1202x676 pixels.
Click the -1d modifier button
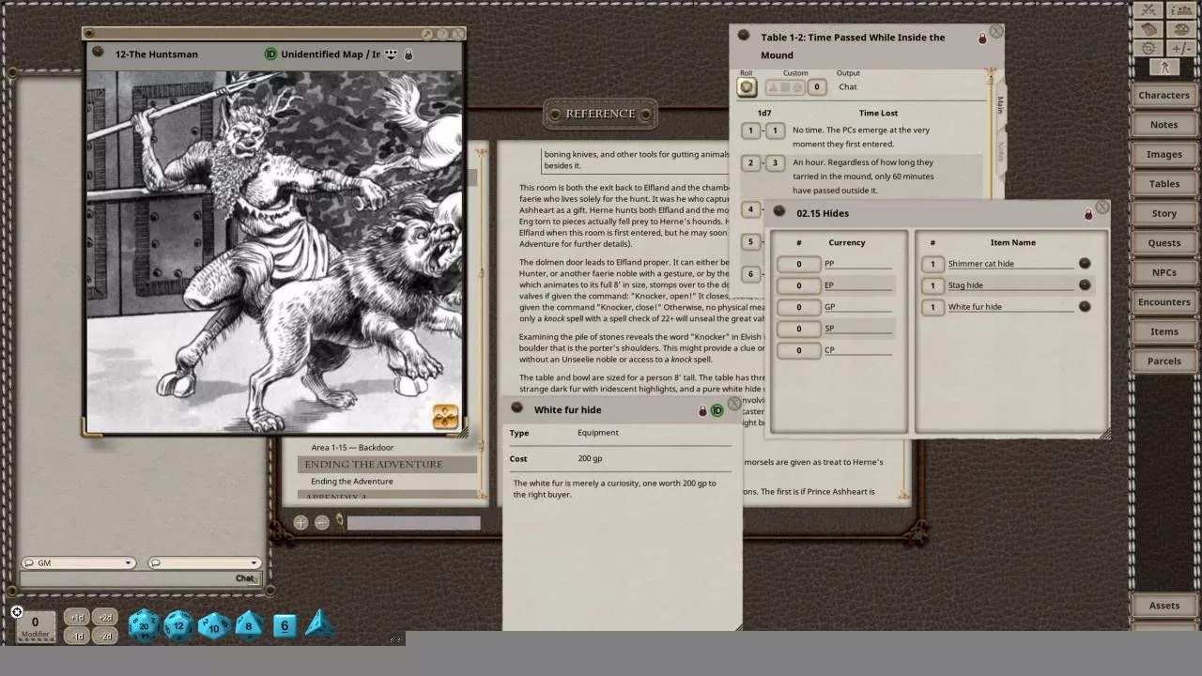[x=77, y=635]
